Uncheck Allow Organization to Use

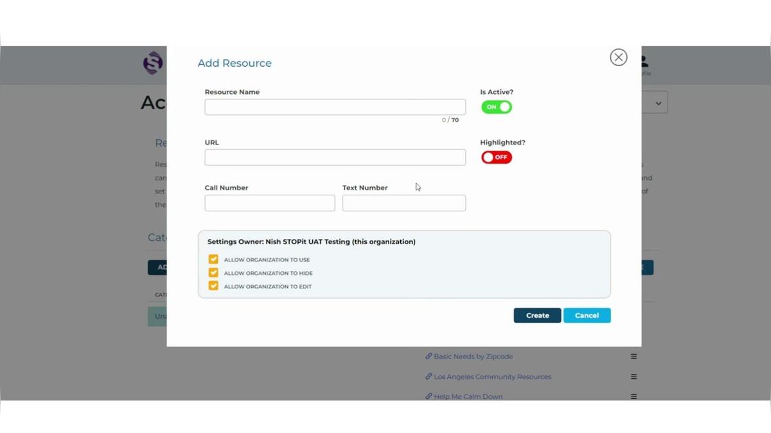[213, 260]
